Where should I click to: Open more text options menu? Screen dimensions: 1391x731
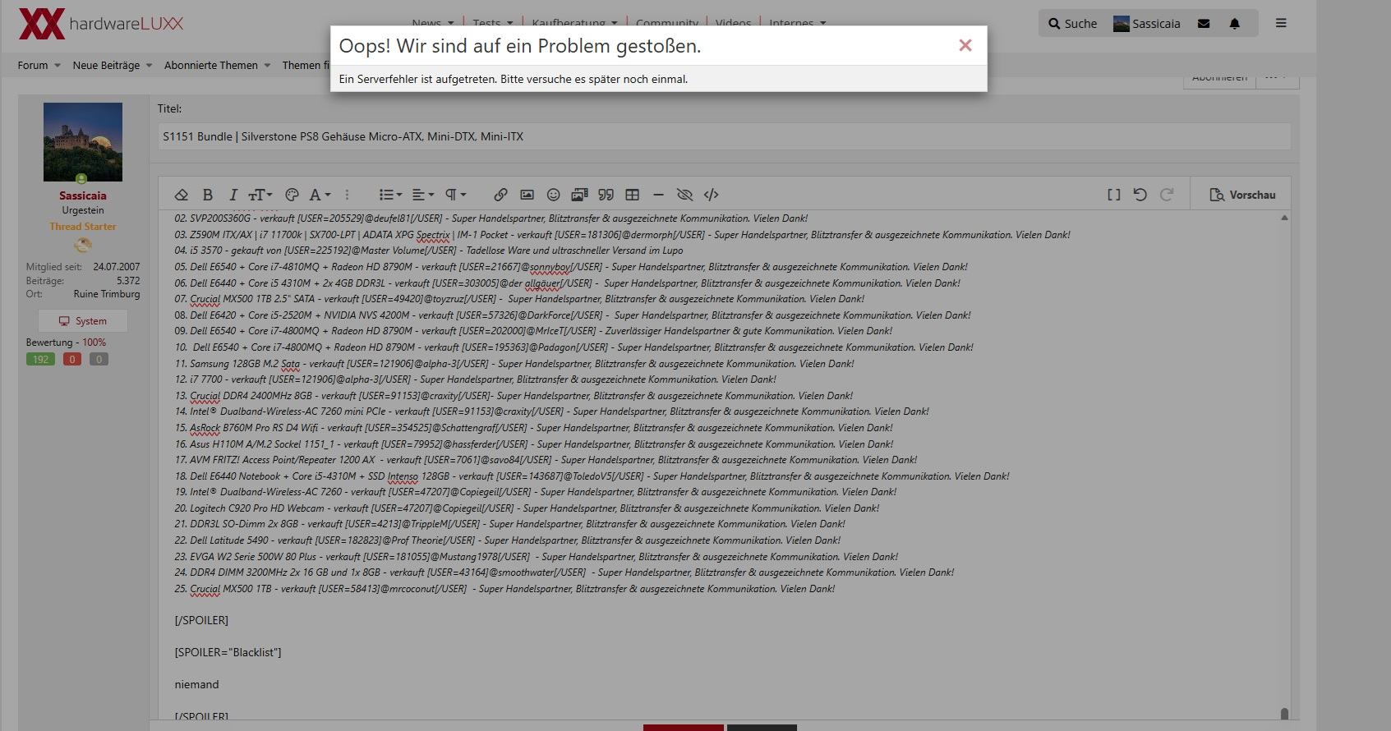tap(347, 195)
